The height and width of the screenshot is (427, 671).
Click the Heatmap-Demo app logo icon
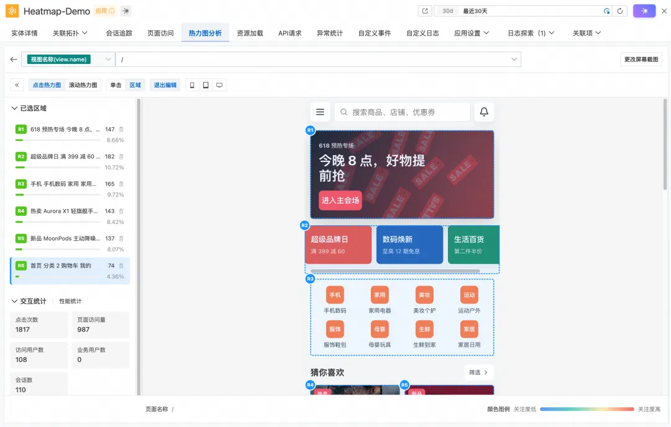tap(12, 11)
